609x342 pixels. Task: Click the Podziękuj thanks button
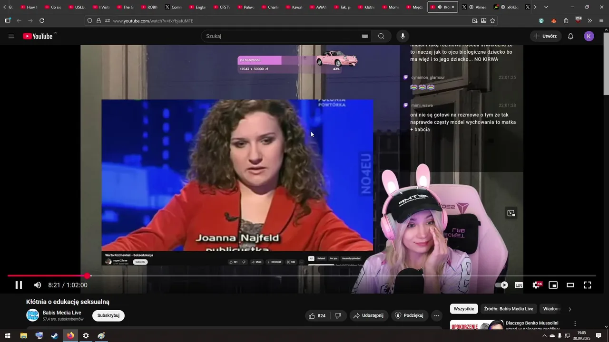pos(410,315)
